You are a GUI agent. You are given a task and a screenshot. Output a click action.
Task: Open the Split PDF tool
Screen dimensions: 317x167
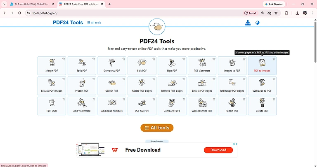[82, 66]
